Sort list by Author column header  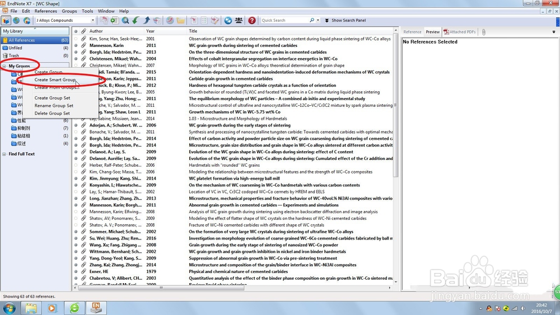pyautogui.click(x=115, y=31)
